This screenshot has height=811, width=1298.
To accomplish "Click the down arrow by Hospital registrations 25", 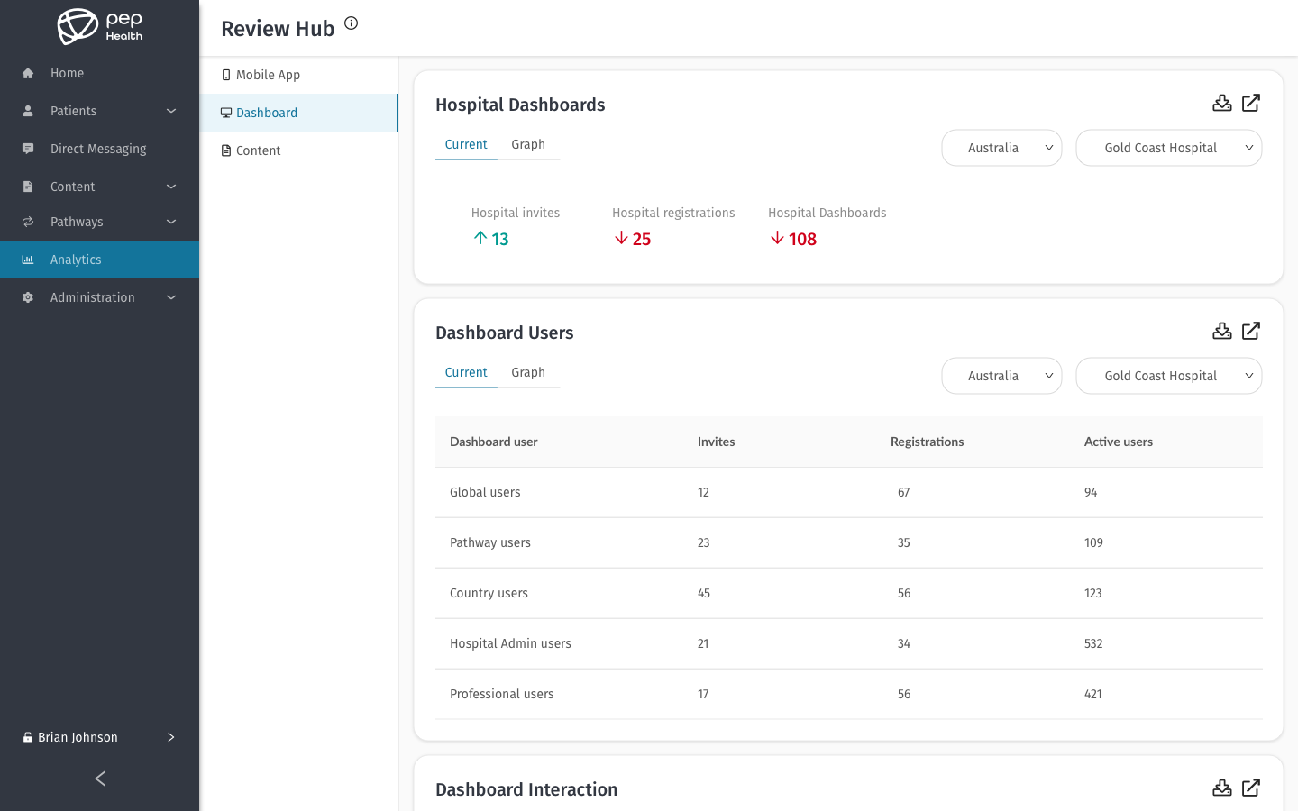I will [x=621, y=238].
